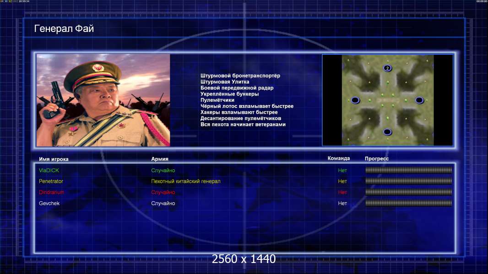Click the start position marker numbered 2
The width and height of the screenshot is (488, 274).
(x=387, y=68)
